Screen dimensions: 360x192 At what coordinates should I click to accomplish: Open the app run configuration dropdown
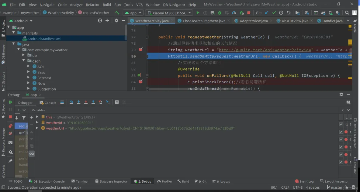pyautogui.click(x=133, y=13)
